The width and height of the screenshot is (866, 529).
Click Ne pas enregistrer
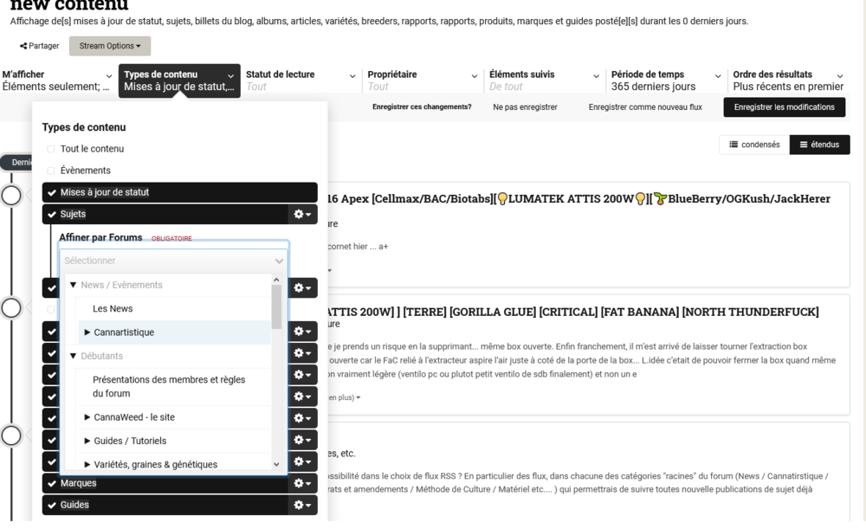click(525, 107)
